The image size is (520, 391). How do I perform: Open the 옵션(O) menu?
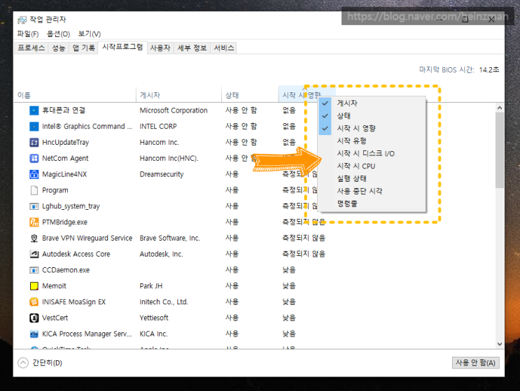coord(58,34)
